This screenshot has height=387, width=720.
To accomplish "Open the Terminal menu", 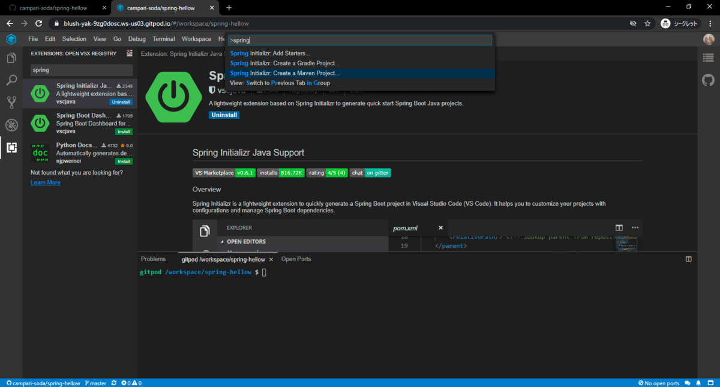I will [164, 39].
